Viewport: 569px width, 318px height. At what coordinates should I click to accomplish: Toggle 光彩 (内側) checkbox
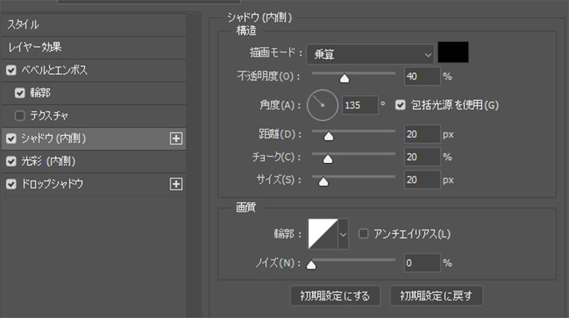[11, 161]
